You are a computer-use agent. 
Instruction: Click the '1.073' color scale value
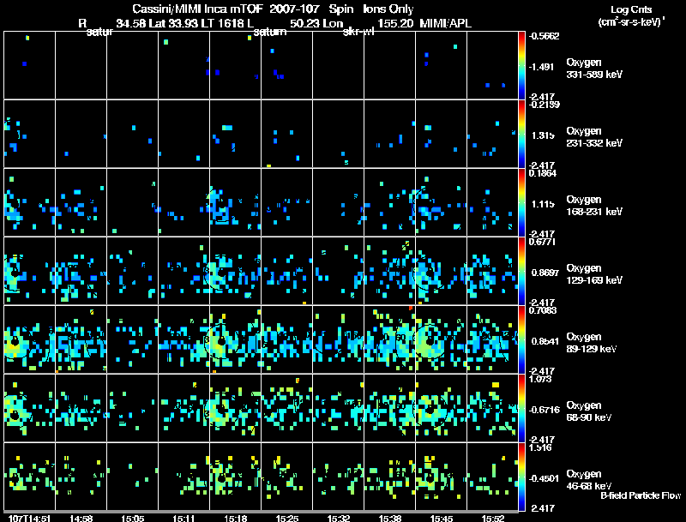(x=540, y=379)
